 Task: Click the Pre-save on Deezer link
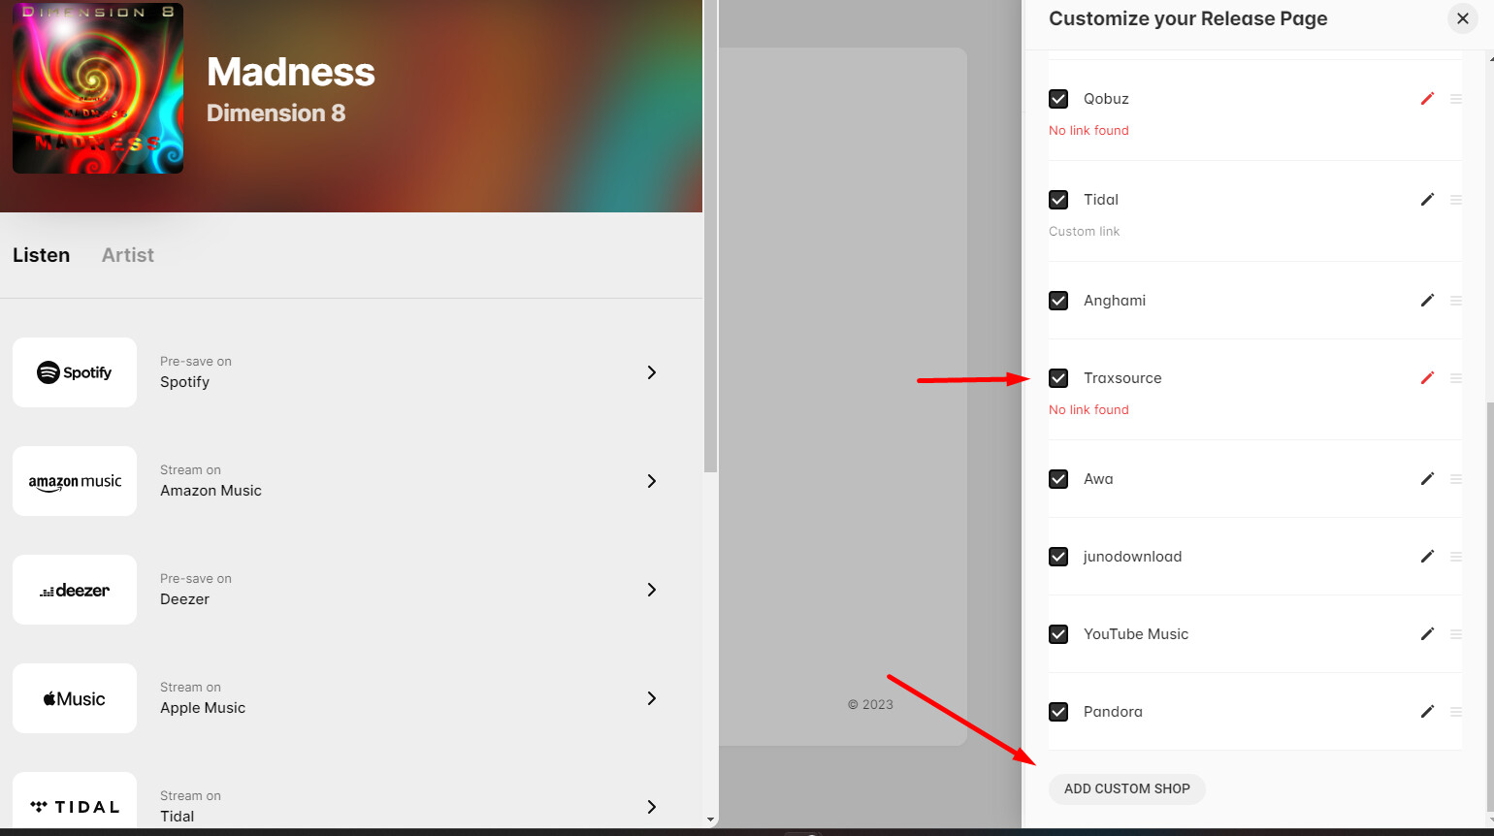(196, 590)
